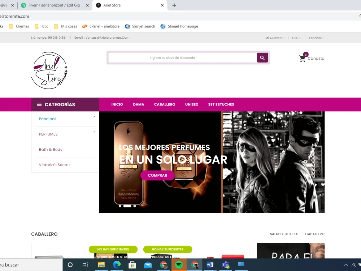This screenshot has height=271, width=361.
Task: Open the Español language dropdown
Action: tap(317, 38)
